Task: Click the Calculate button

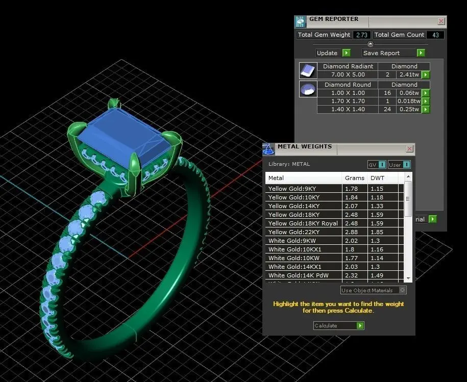Action: click(338, 326)
